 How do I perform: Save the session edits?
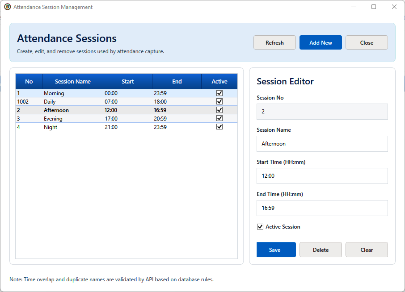tap(276, 250)
